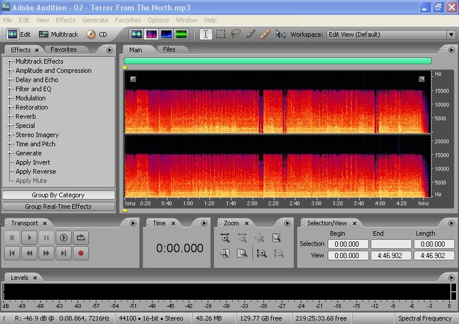
Task: Show Spectral Frequency display
Action: [x=151, y=34]
